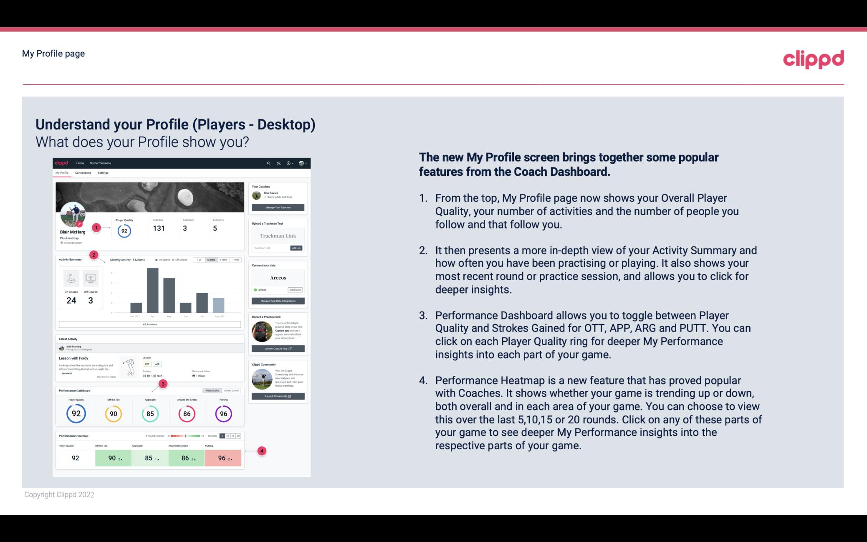
Task: Click the Approach performance ring icon
Action: coord(150,413)
